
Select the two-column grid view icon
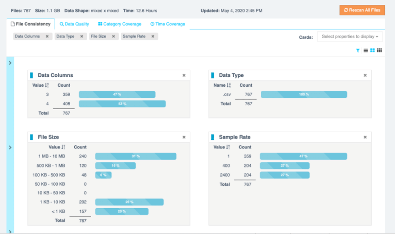(372, 51)
